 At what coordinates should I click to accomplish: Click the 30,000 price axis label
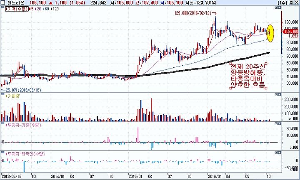292,84
